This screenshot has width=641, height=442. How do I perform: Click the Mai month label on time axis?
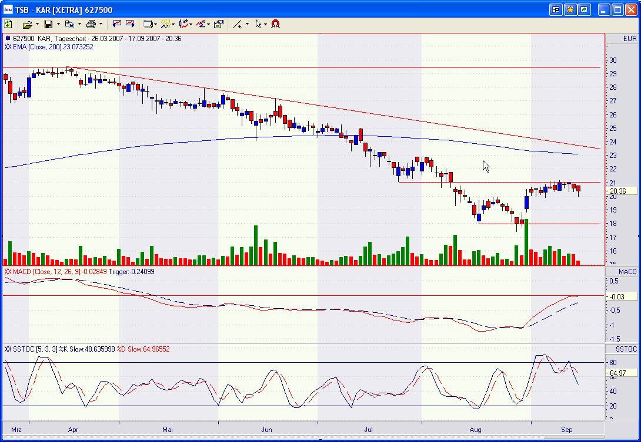click(x=167, y=430)
